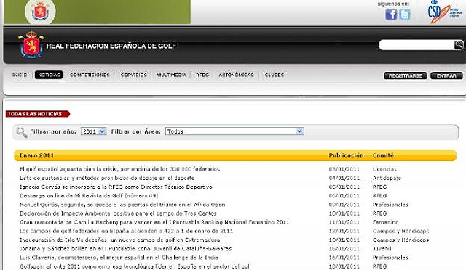
Task: Click the search magnifier button
Action: 459,45
